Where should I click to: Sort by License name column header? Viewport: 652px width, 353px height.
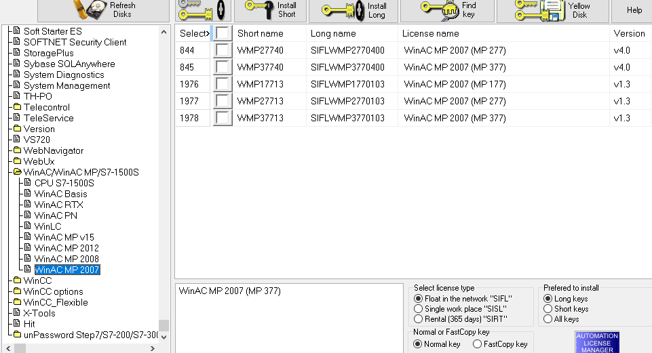pos(503,33)
